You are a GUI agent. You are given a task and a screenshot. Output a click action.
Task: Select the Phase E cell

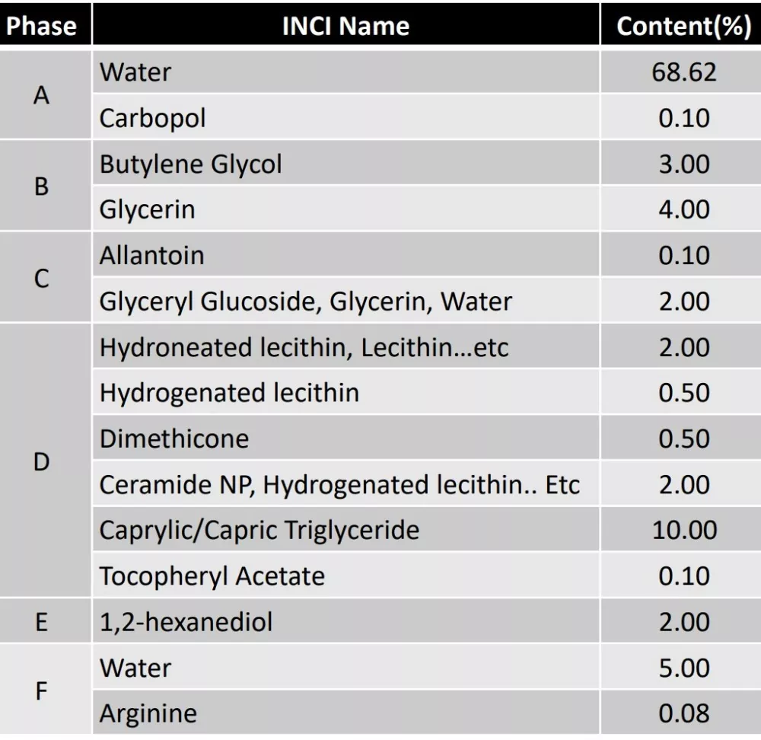(42, 622)
